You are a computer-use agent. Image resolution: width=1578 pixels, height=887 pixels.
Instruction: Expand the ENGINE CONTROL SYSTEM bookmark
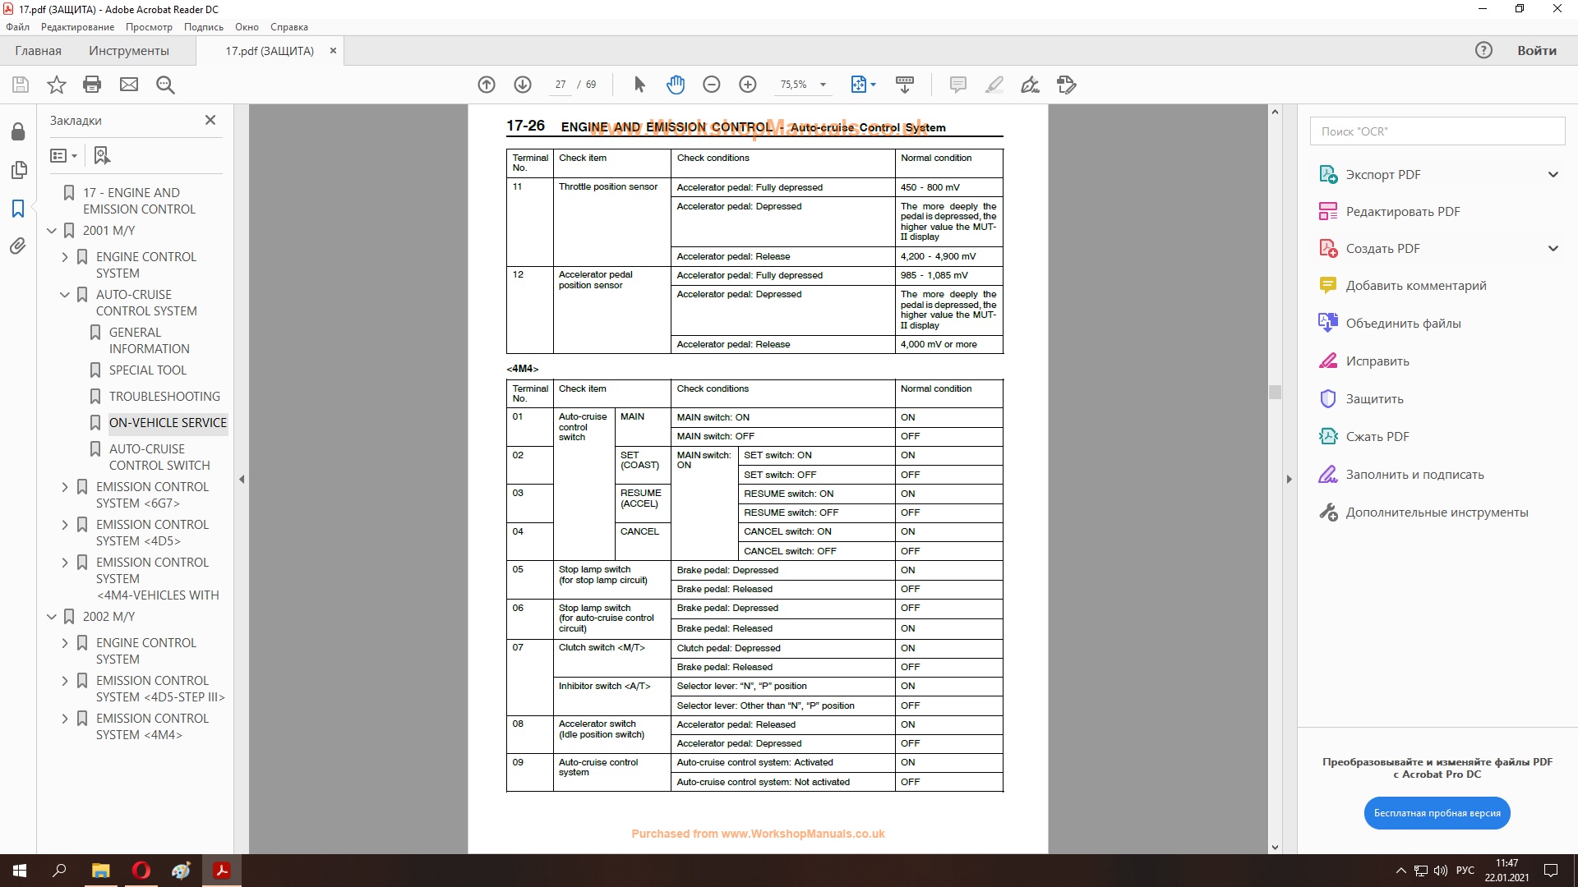65,257
